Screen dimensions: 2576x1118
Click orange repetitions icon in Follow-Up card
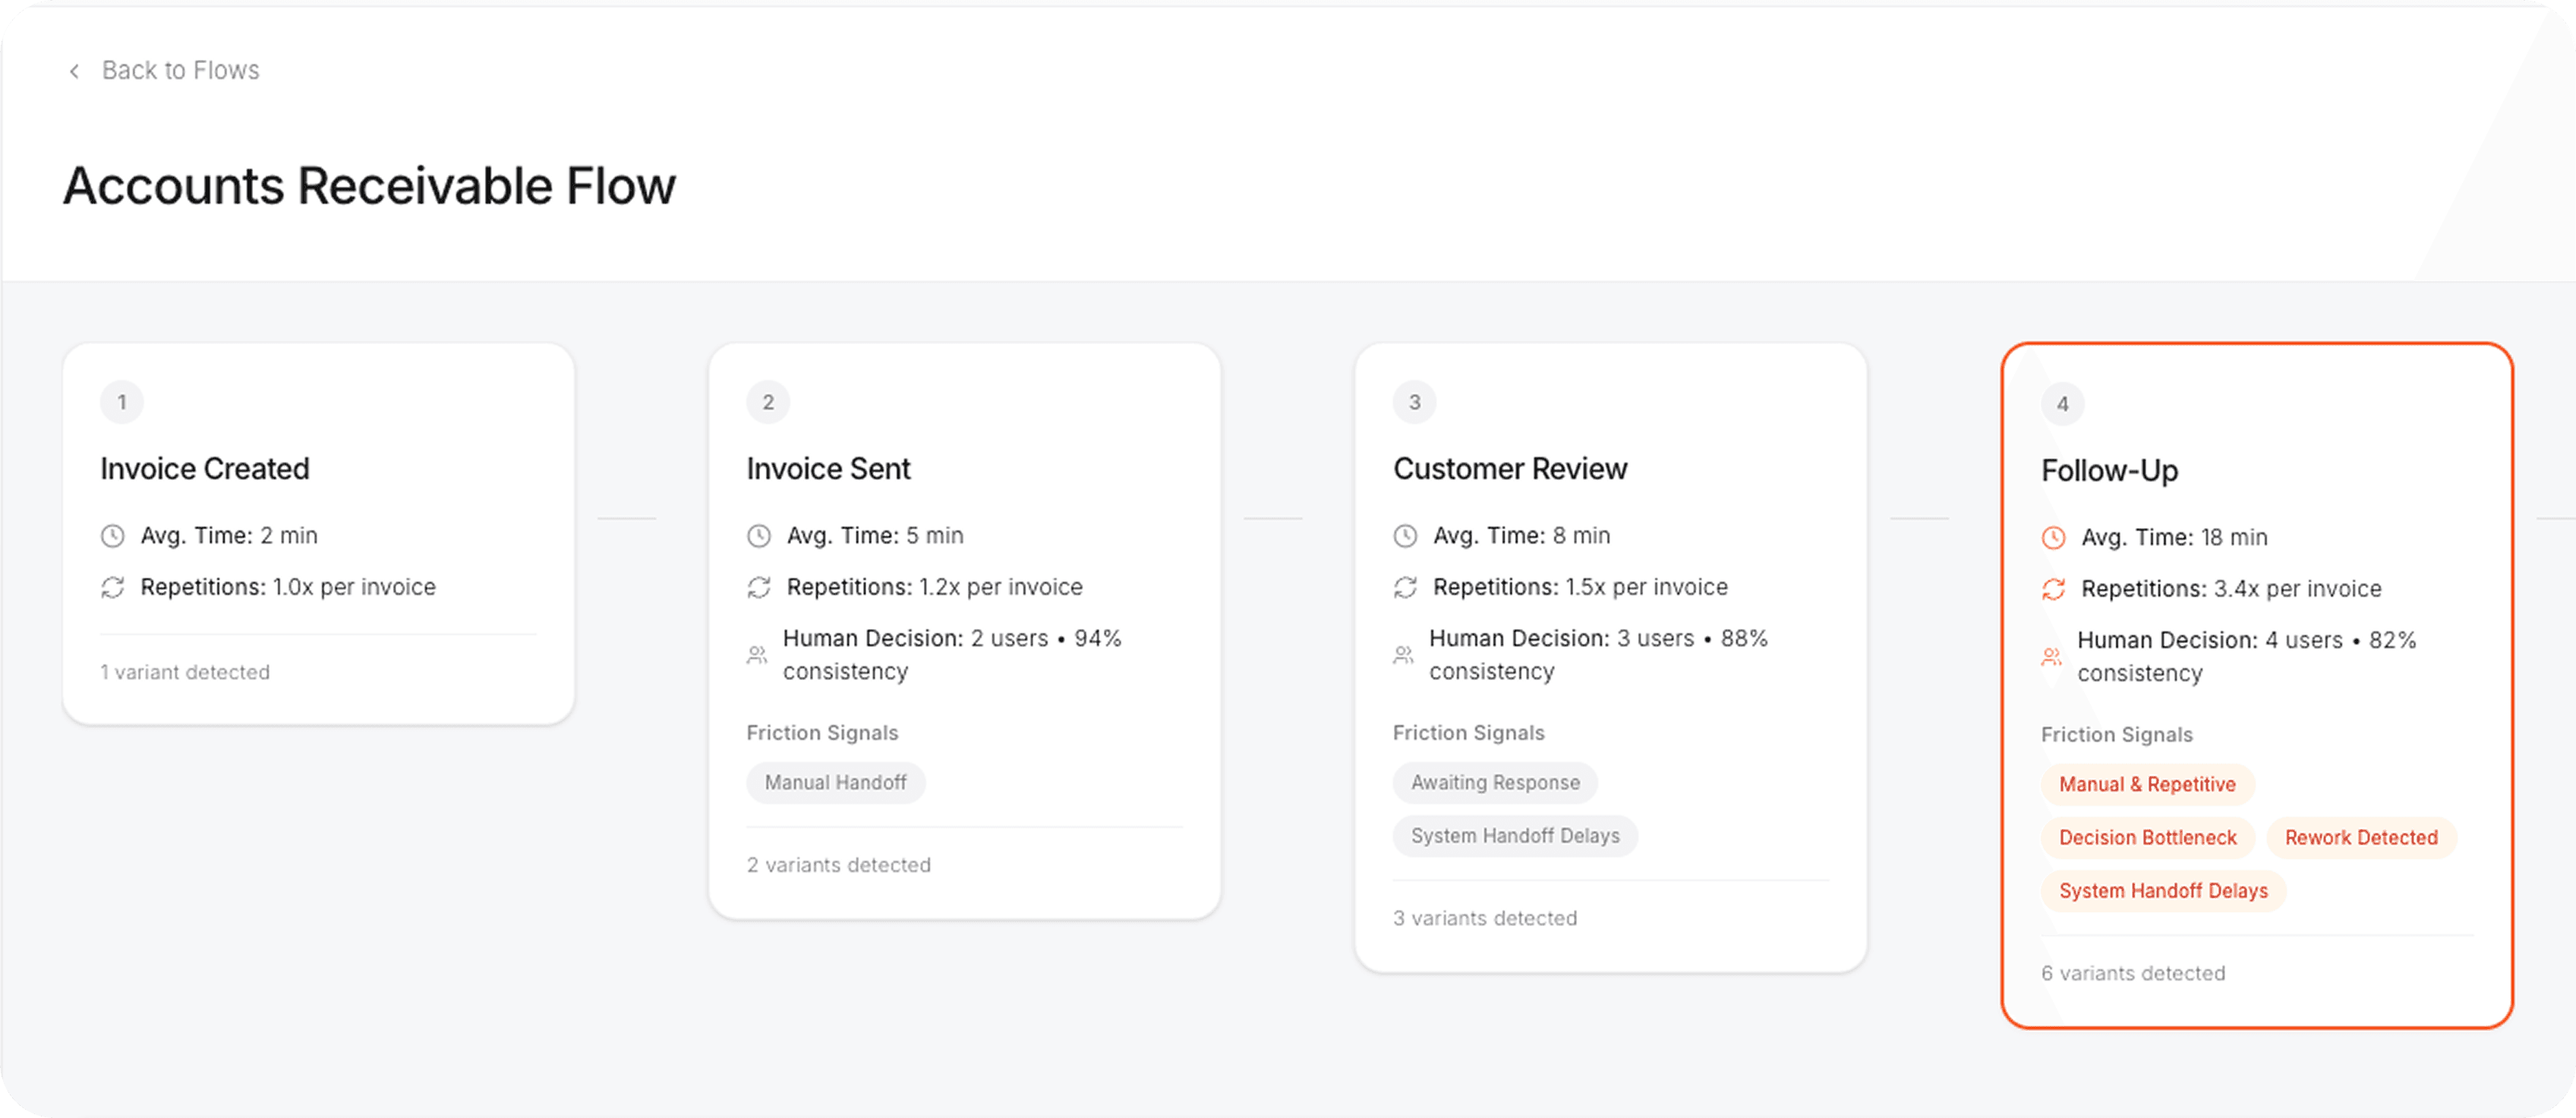pos(2053,590)
